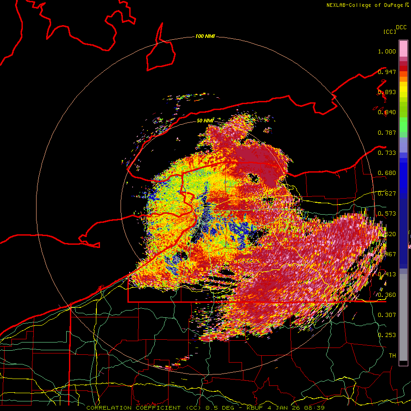Click the pink top segment of color bar
411x411 pixels.
click(x=403, y=48)
